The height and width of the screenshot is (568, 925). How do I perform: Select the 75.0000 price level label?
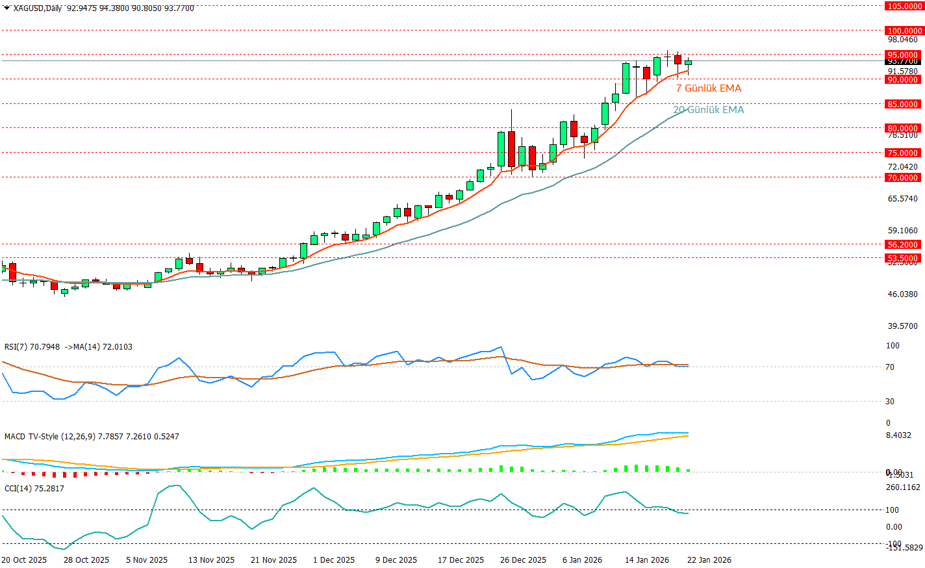903,153
